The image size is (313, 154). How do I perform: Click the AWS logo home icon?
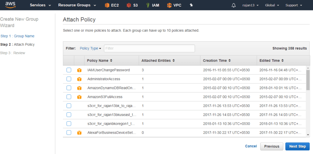(10, 5)
